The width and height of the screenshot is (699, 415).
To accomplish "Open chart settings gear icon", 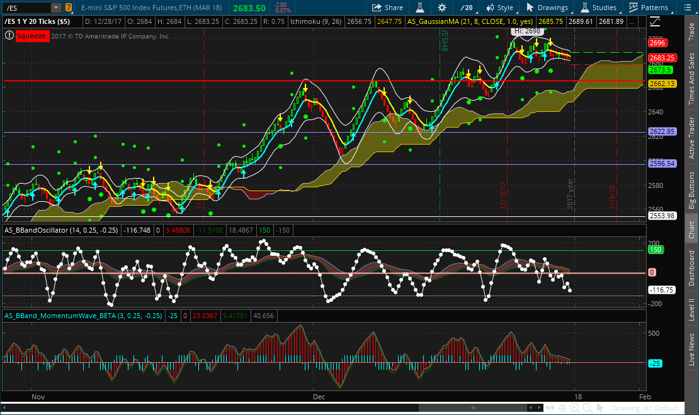I will pos(442,8).
